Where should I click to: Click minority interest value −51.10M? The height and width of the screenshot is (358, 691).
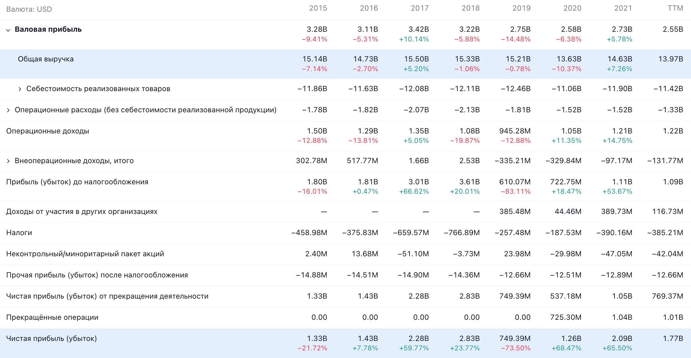point(413,254)
